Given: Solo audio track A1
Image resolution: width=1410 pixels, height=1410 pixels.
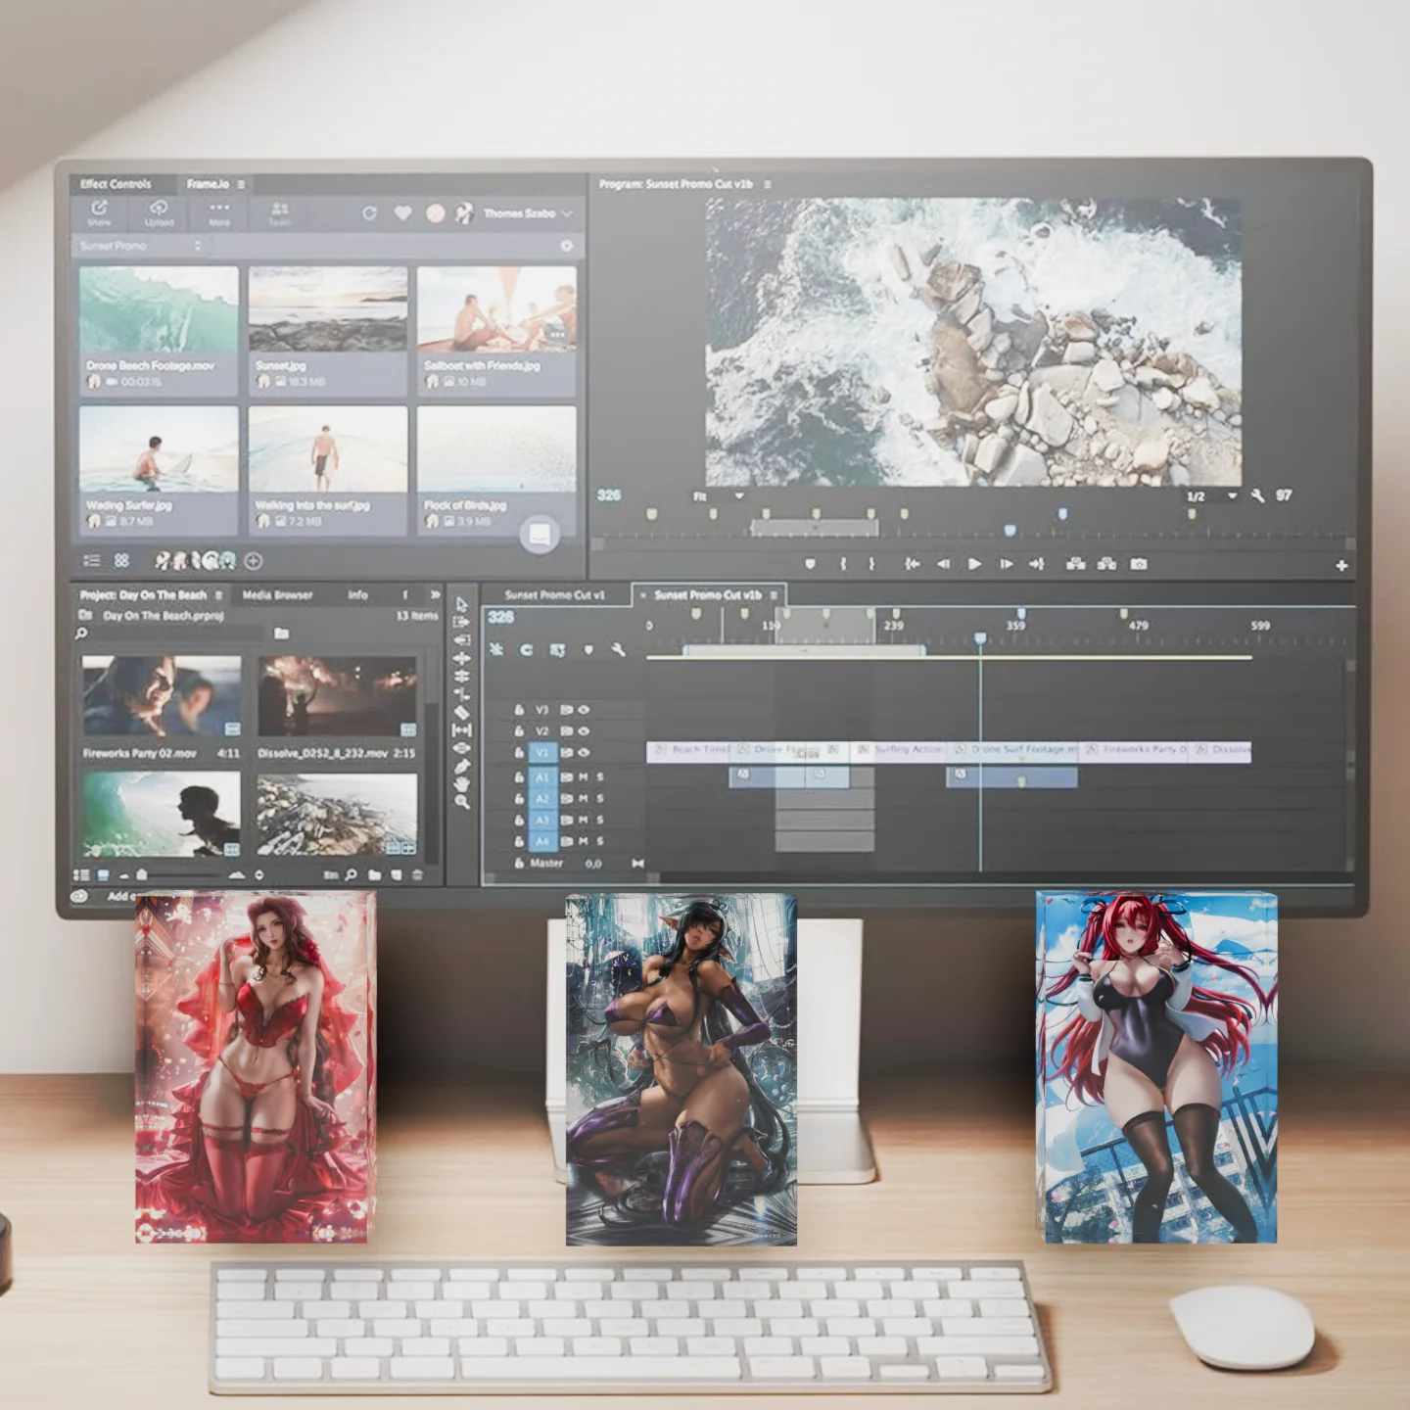Looking at the screenshot, I should [x=600, y=776].
